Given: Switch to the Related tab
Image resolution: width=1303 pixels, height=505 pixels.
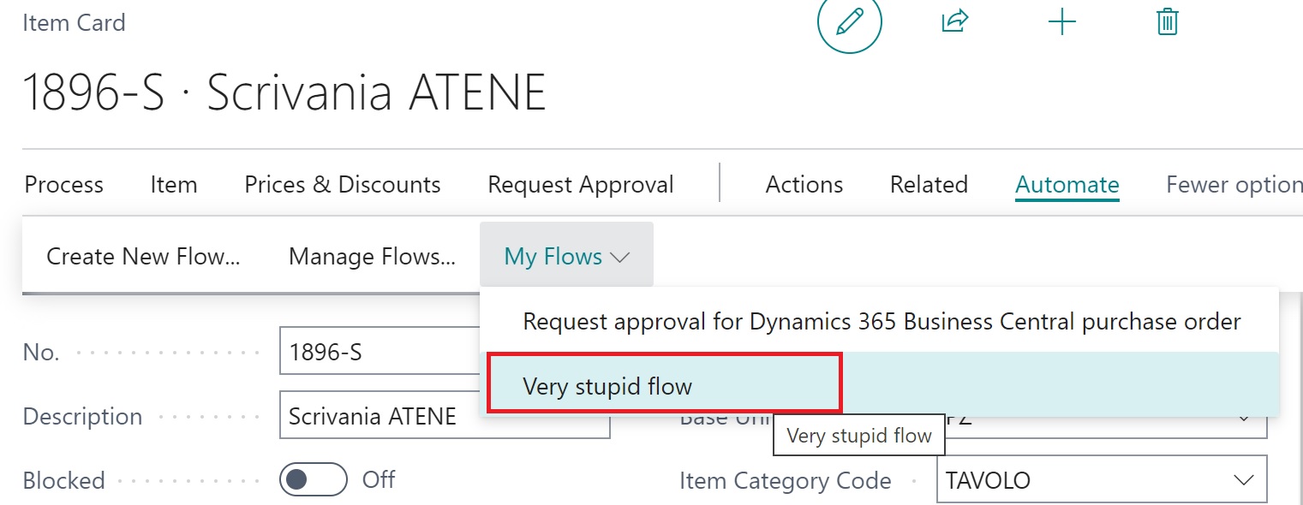Looking at the screenshot, I should tap(929, 185).
